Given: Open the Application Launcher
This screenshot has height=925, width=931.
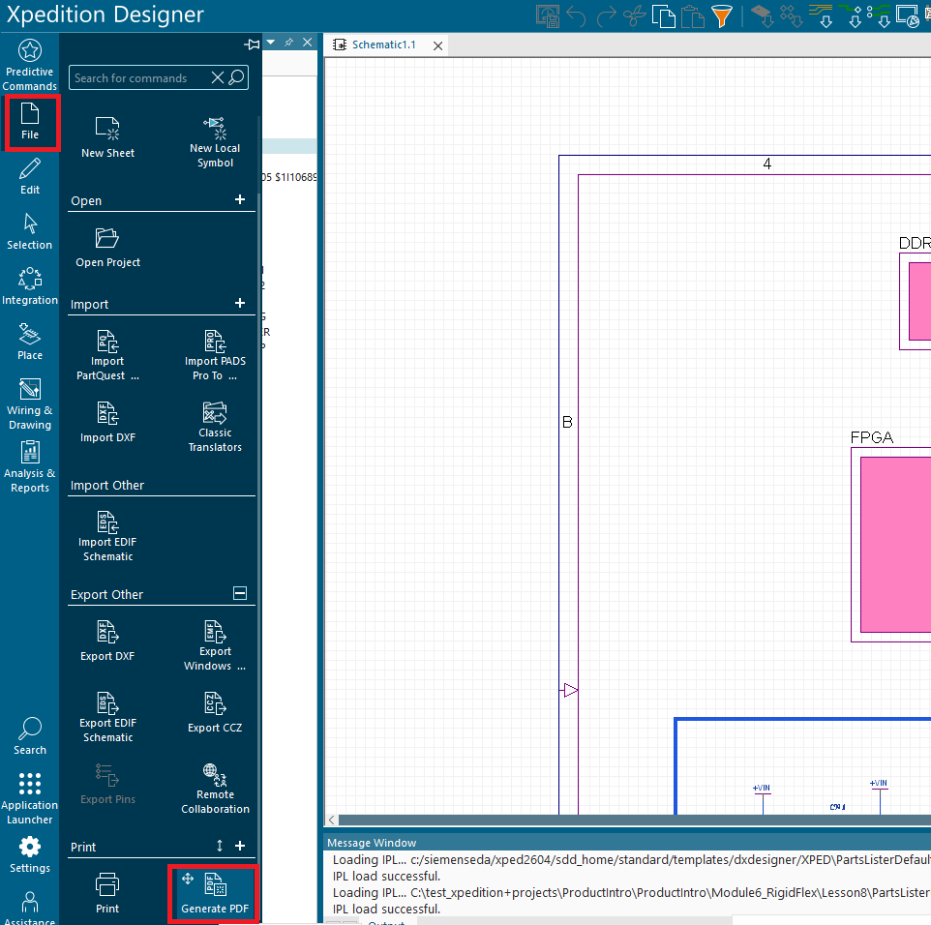Looking at the screenshot, I should pyautogui.click(x=30, y=798).
